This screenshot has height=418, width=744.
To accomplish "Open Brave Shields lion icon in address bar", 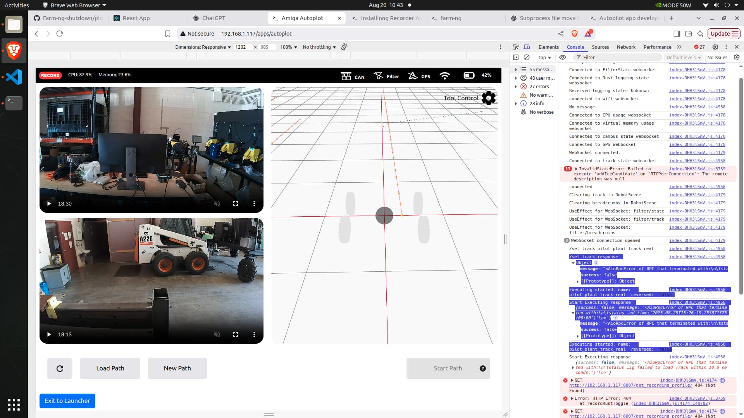I will (x=575, y=34).
